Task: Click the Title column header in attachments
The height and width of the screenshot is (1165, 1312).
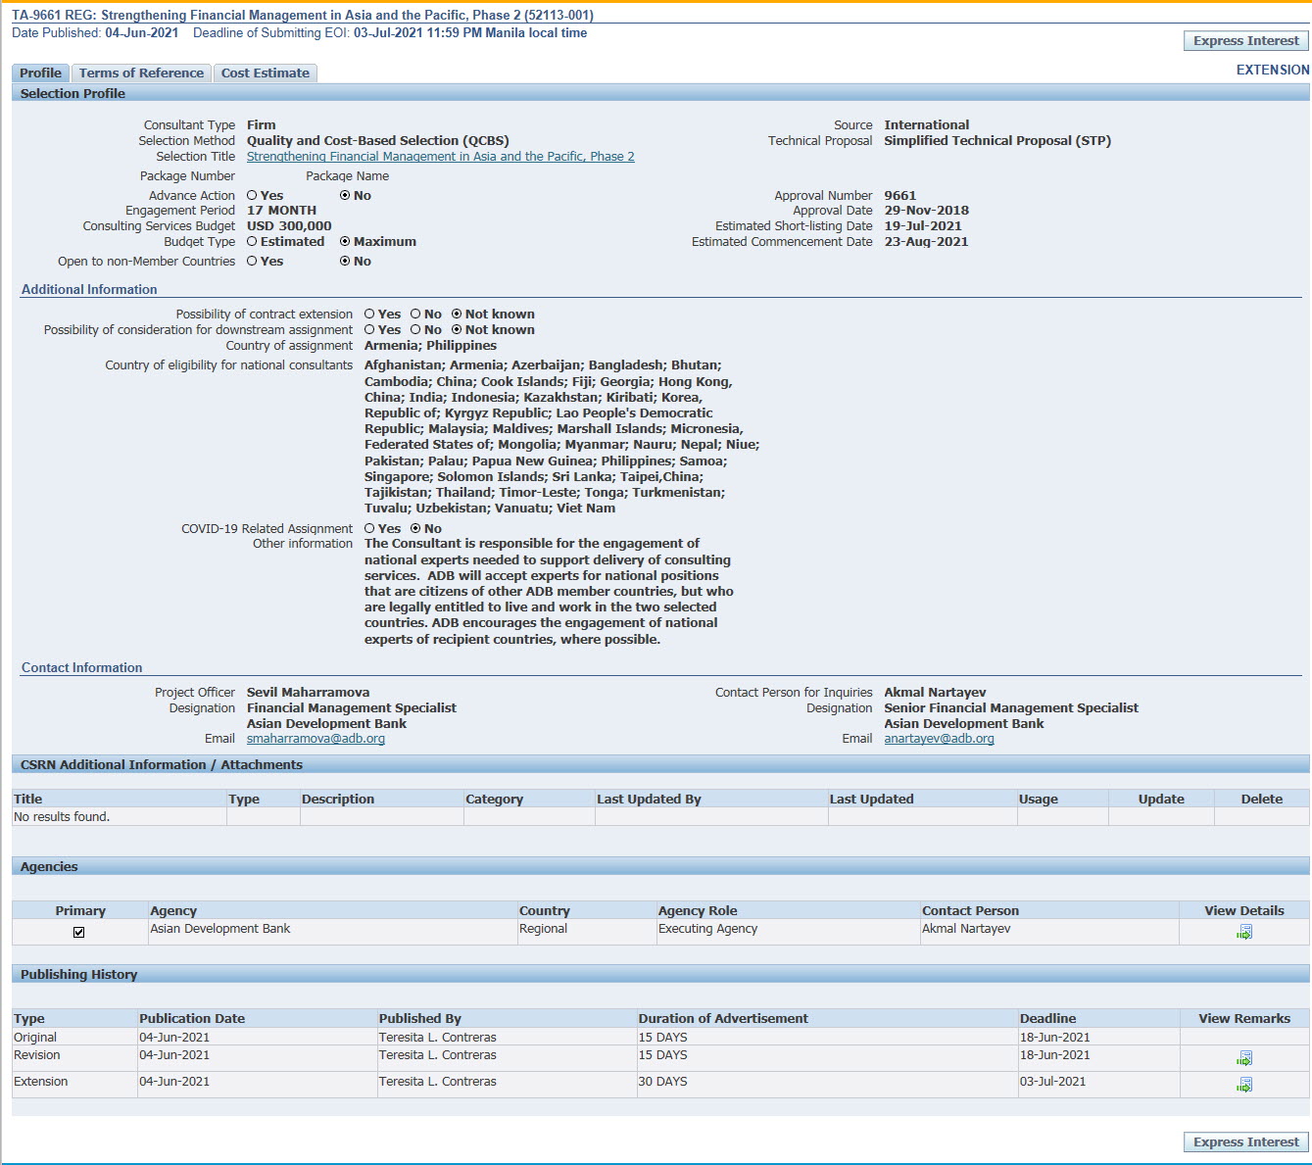Action: 28,799
